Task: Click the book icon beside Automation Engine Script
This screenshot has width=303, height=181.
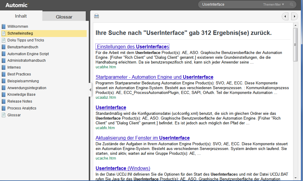Action: (4, 54)
